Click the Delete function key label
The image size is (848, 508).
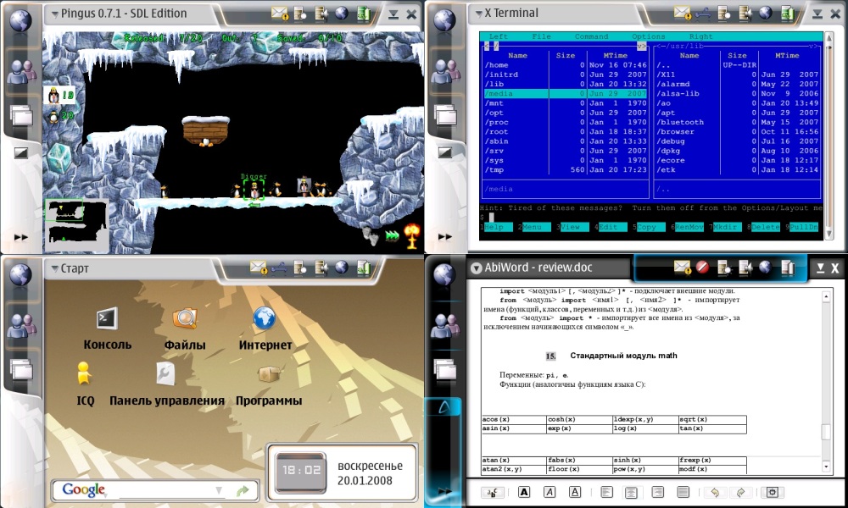(765, 227)
